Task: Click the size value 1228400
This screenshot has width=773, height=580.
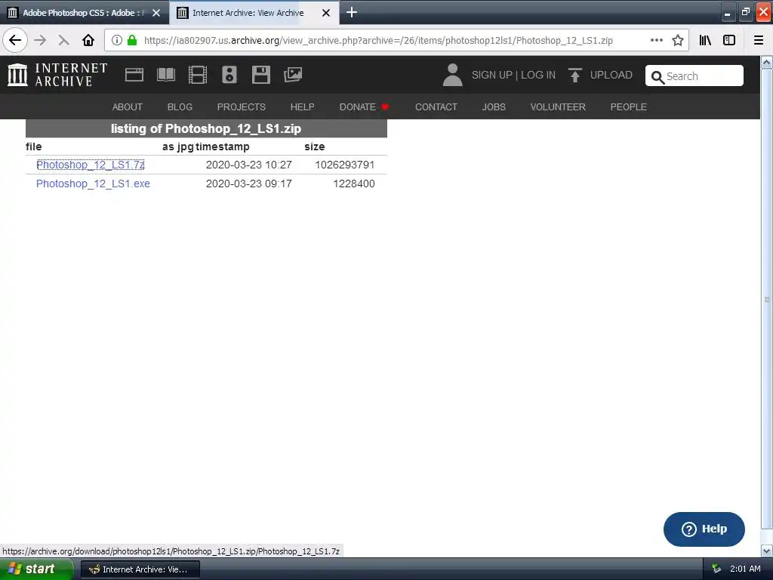Action: (354, 184)
